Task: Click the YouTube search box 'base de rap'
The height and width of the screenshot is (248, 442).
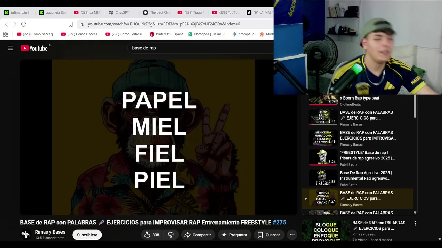Action: tap(200, 48)
